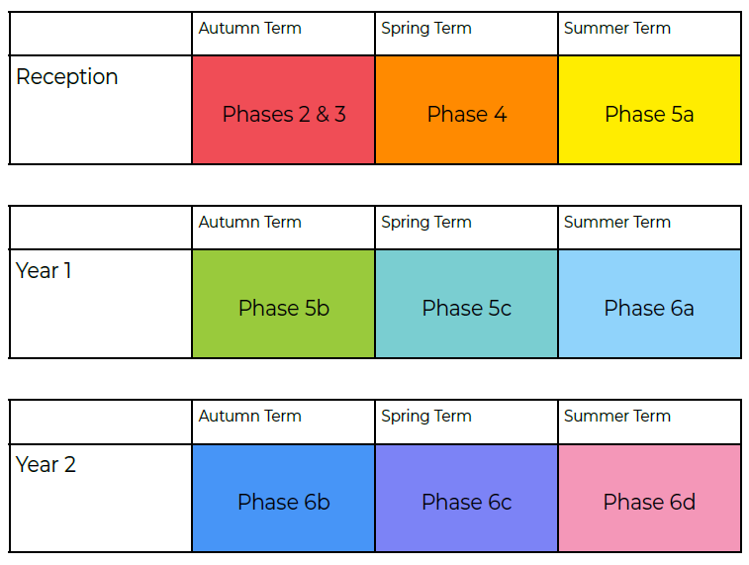
Task: Click Autumn Term header in Year 2 table
Action: (250, 417)
